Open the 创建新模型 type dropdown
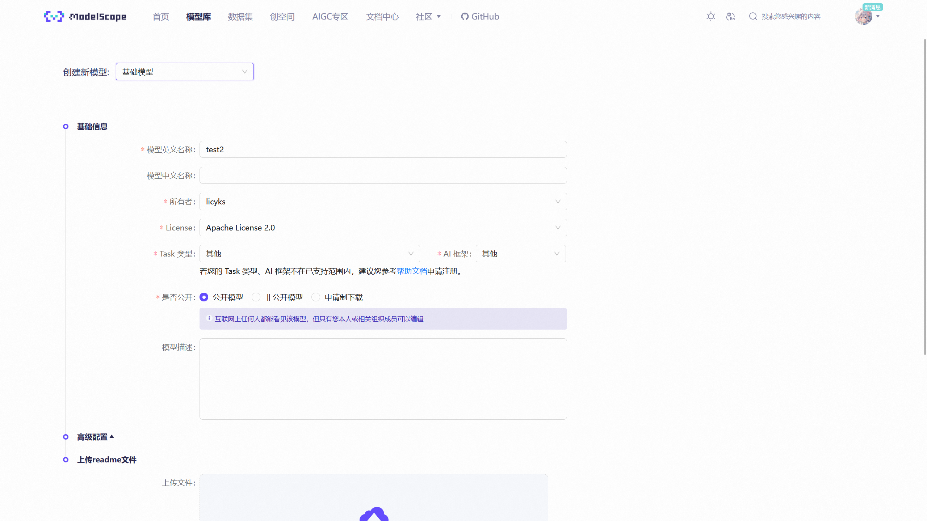This screenshot has width=927, height=521. point(185,72)
